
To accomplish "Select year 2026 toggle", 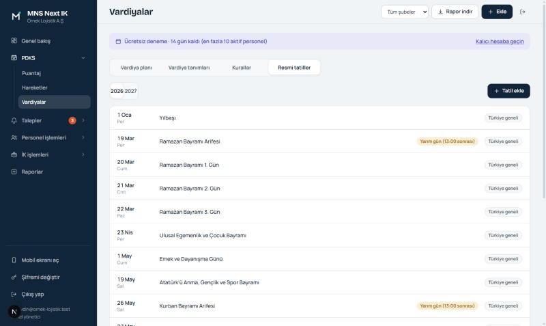I will pos(117,91).
